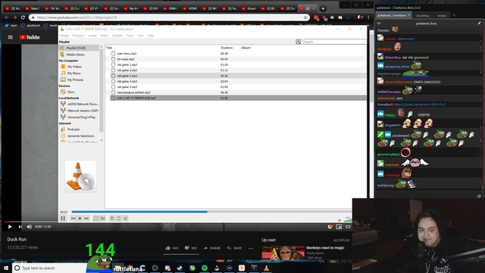Screen dimensions: 485x273
Task: Open VLC Help menu
Action: (x=151, y=36)
